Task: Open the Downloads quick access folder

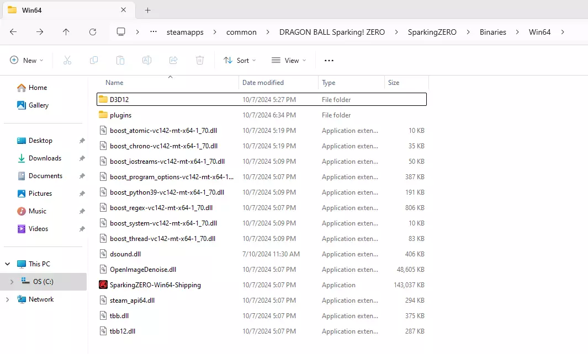Action: coord(39,158)
